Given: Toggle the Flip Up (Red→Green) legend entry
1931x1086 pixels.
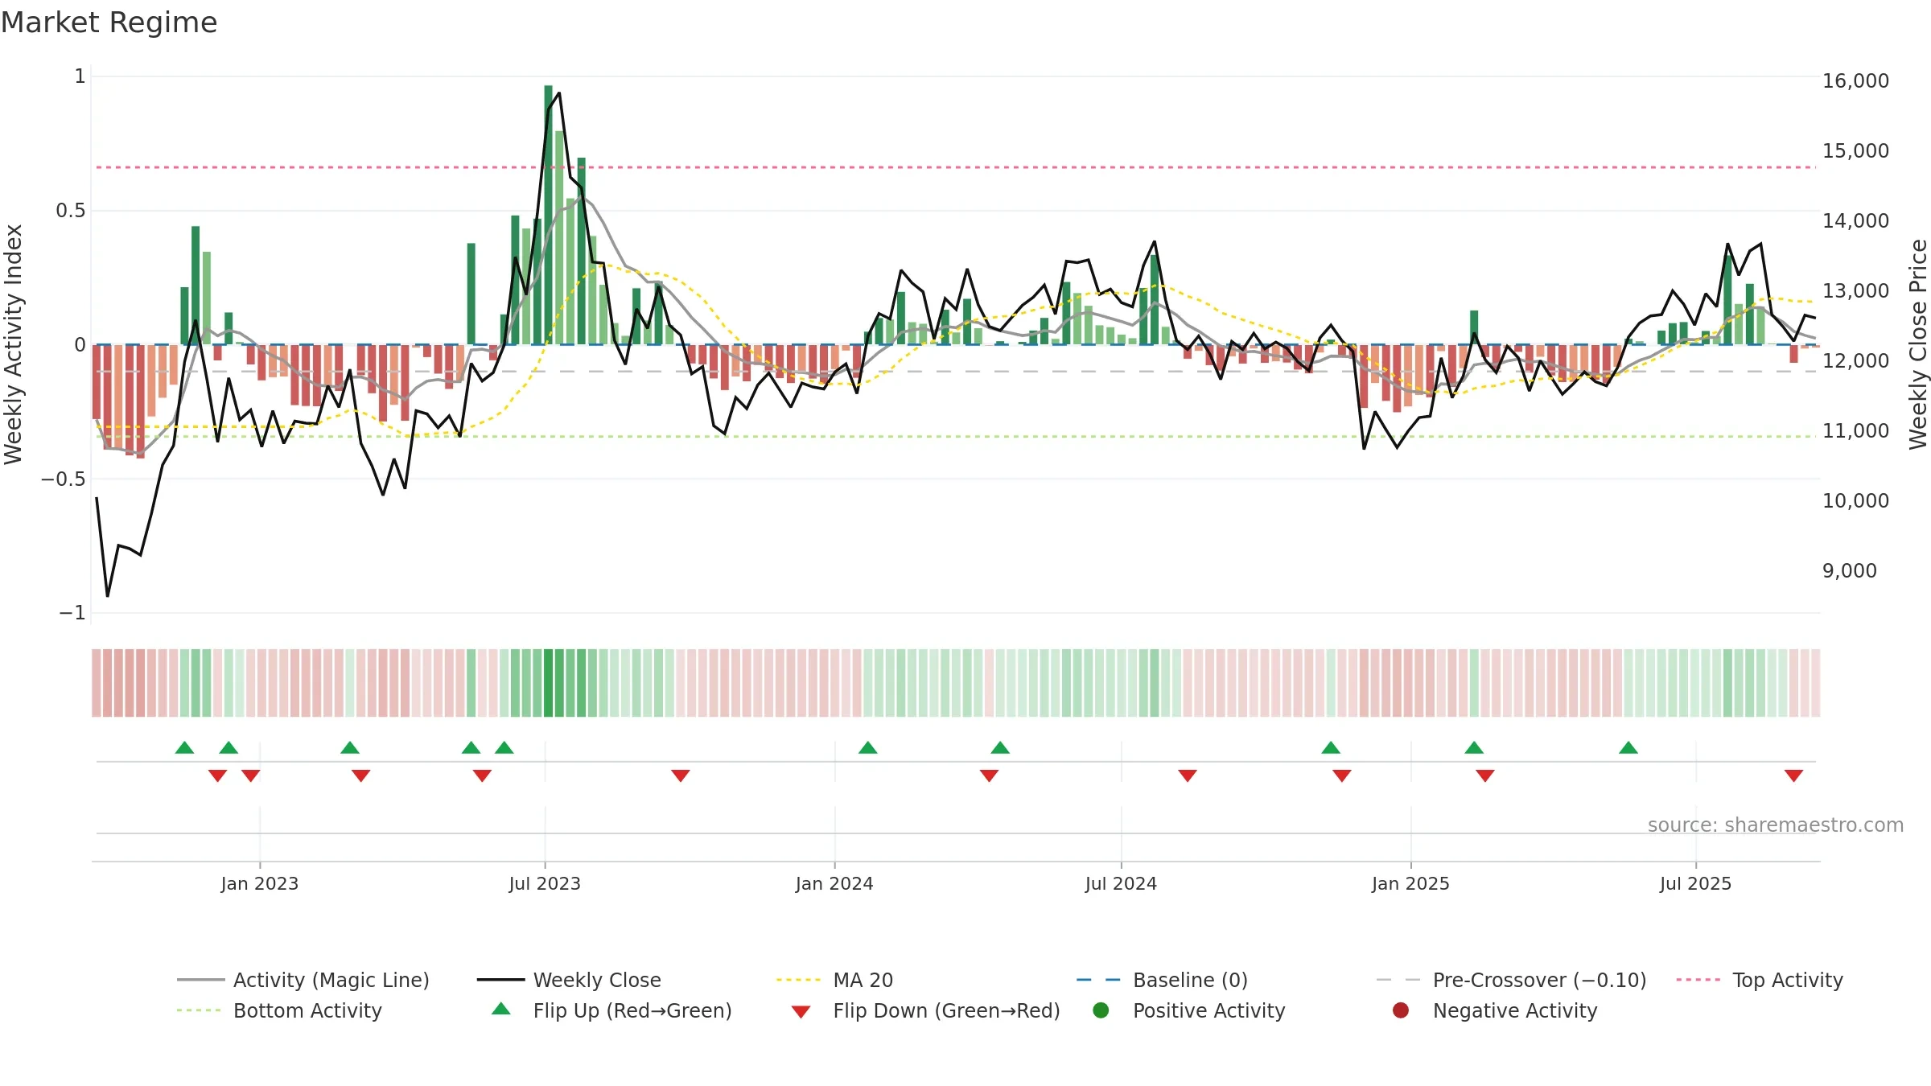Looking at the screenshot, I should 611,1010.
